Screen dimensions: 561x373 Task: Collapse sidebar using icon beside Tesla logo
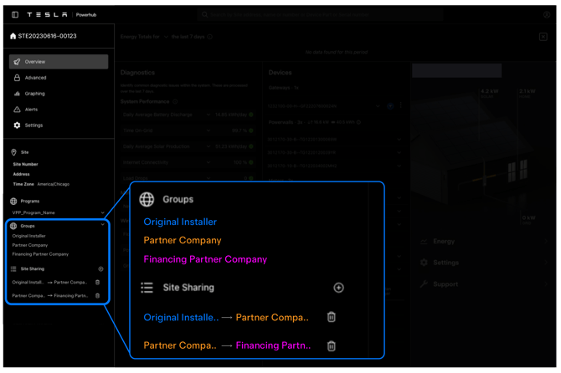(15, 14)
